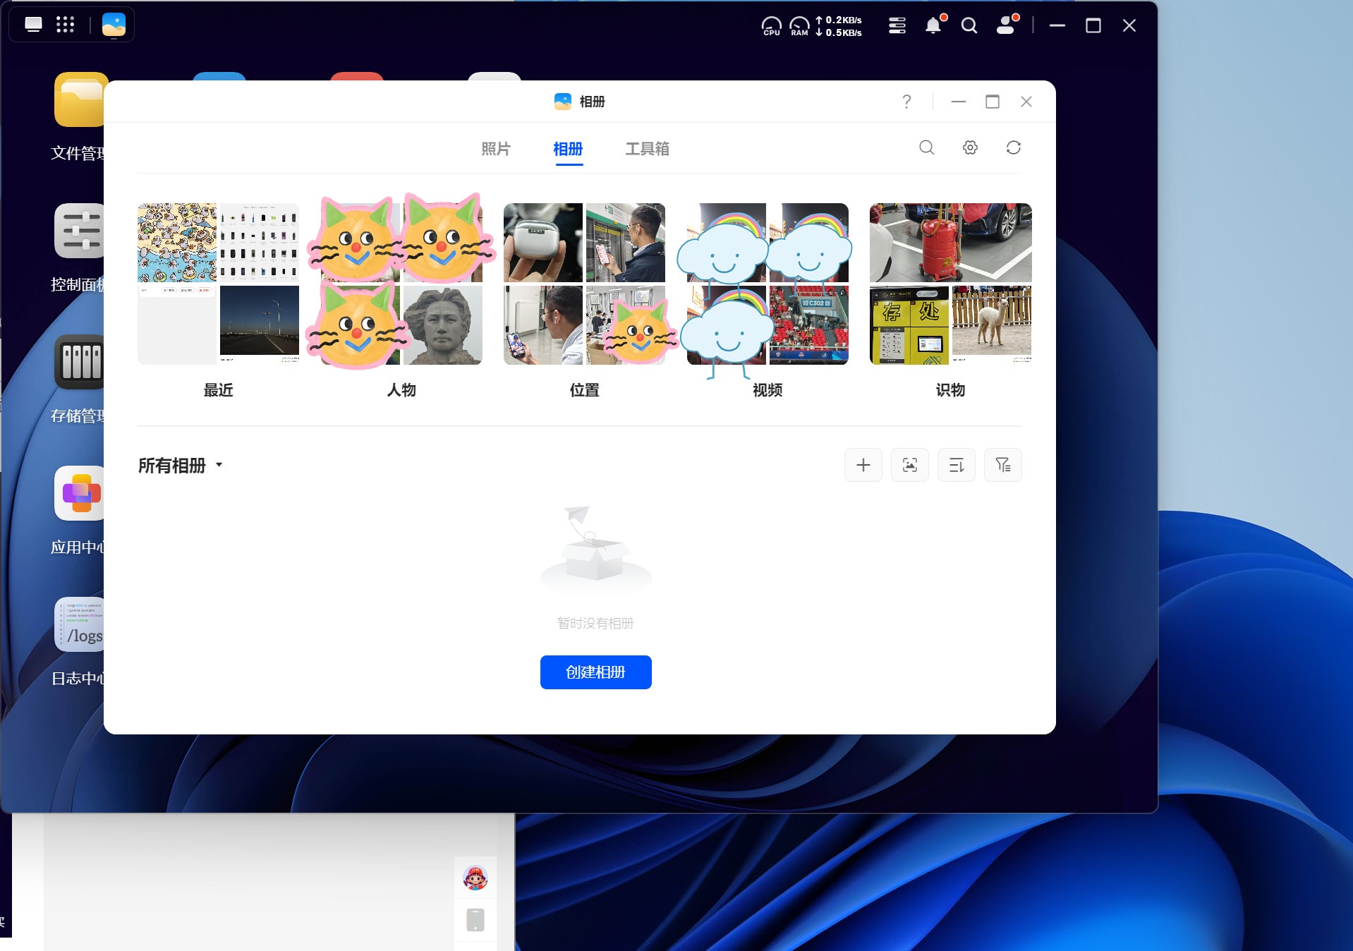Open the 人物 album thumbnail
Image resolution: width=1353 pixels, height=951 pixels.
pos(401,284)
